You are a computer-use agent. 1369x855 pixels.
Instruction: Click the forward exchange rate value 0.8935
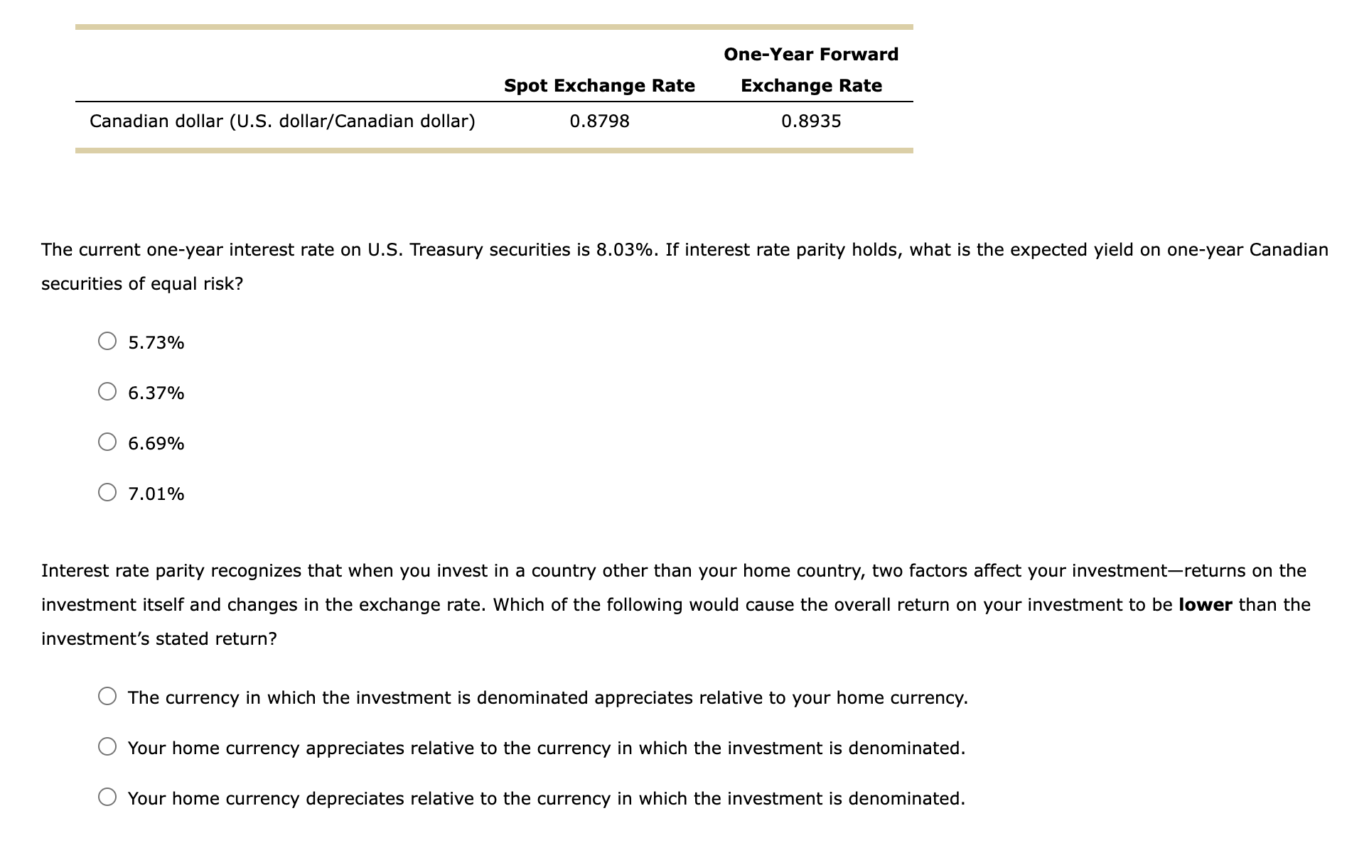point(810,121)
